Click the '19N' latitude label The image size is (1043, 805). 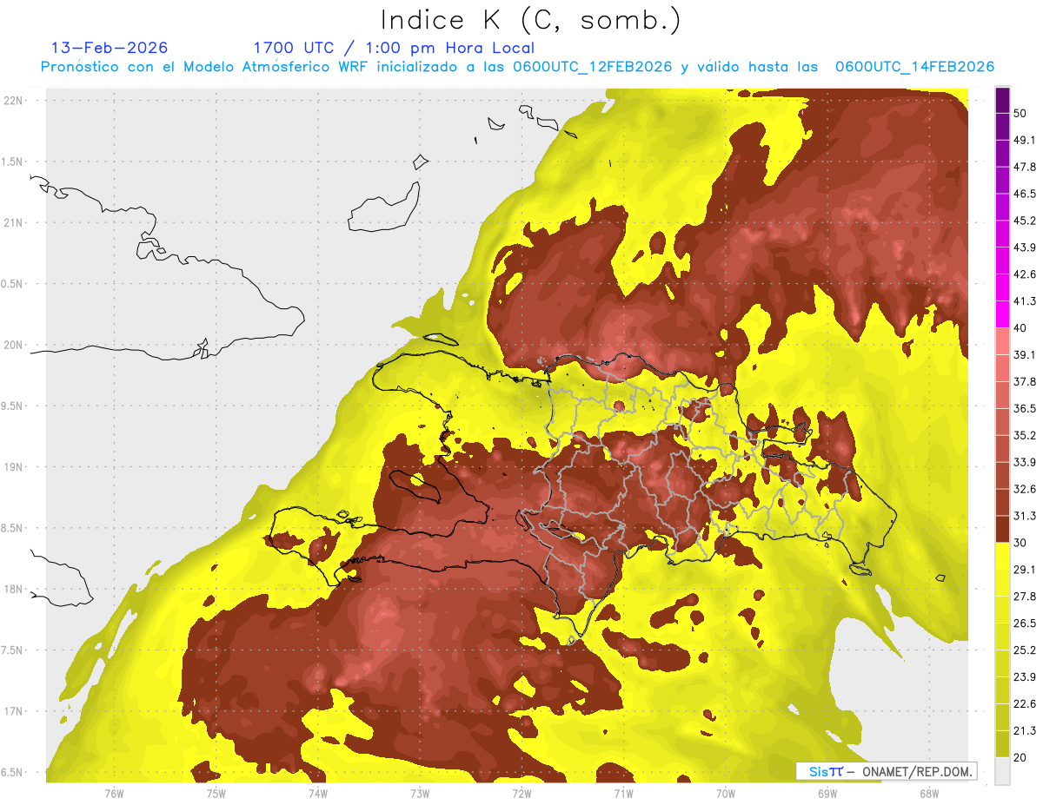(x=14, y=467)
